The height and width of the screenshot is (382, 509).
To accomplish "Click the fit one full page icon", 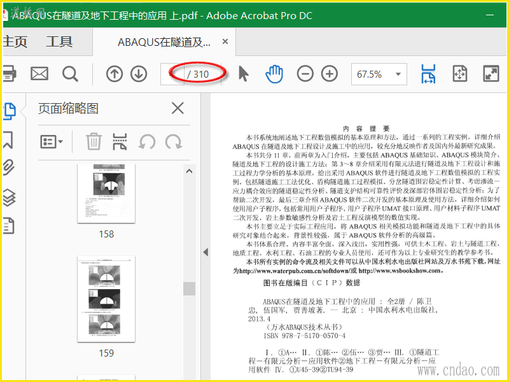I will [x=459, y=74].
